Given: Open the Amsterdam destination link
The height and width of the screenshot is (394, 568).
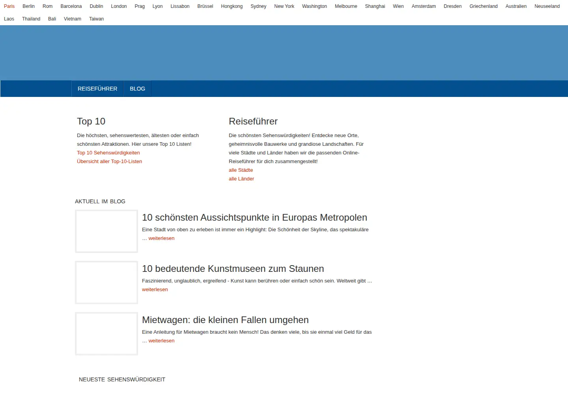Looking at the screenshot, I should pos(424,6).
